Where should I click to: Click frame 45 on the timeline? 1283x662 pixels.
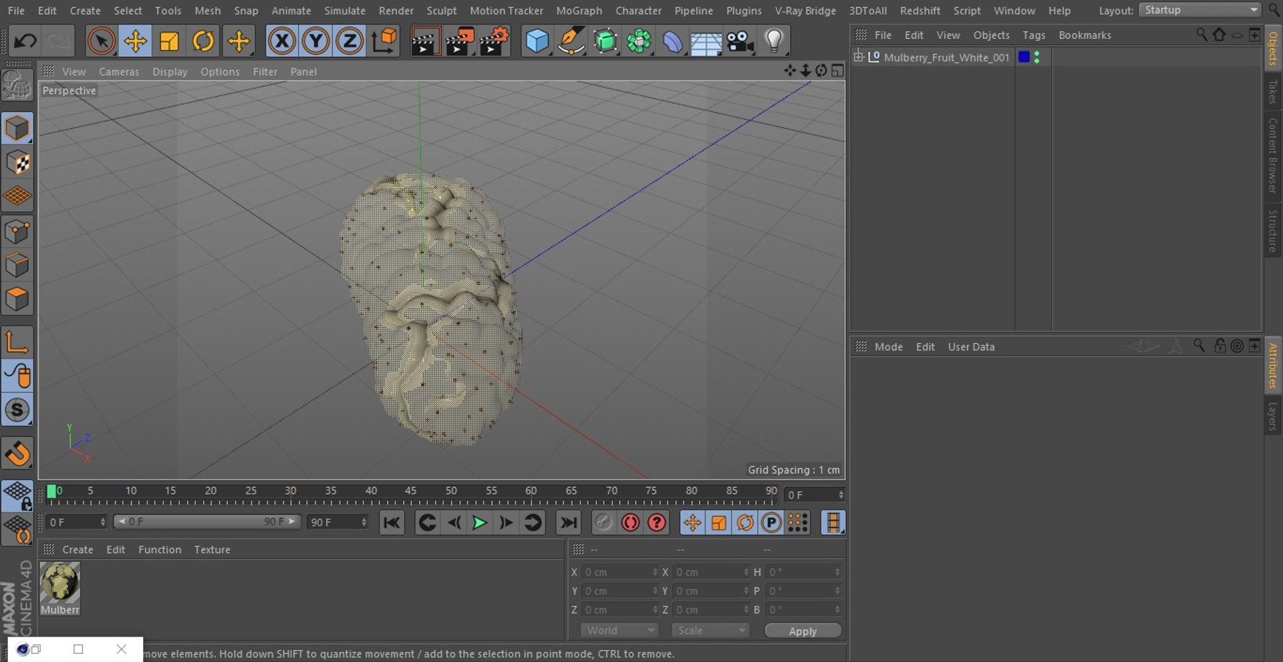[410, 491]
